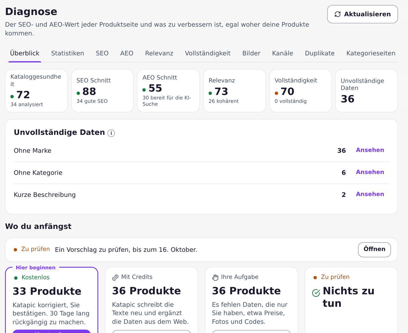The height and width of the screenshot is (333, 408).
Task: Open the Überblick tab
Action: click(25, 53)
